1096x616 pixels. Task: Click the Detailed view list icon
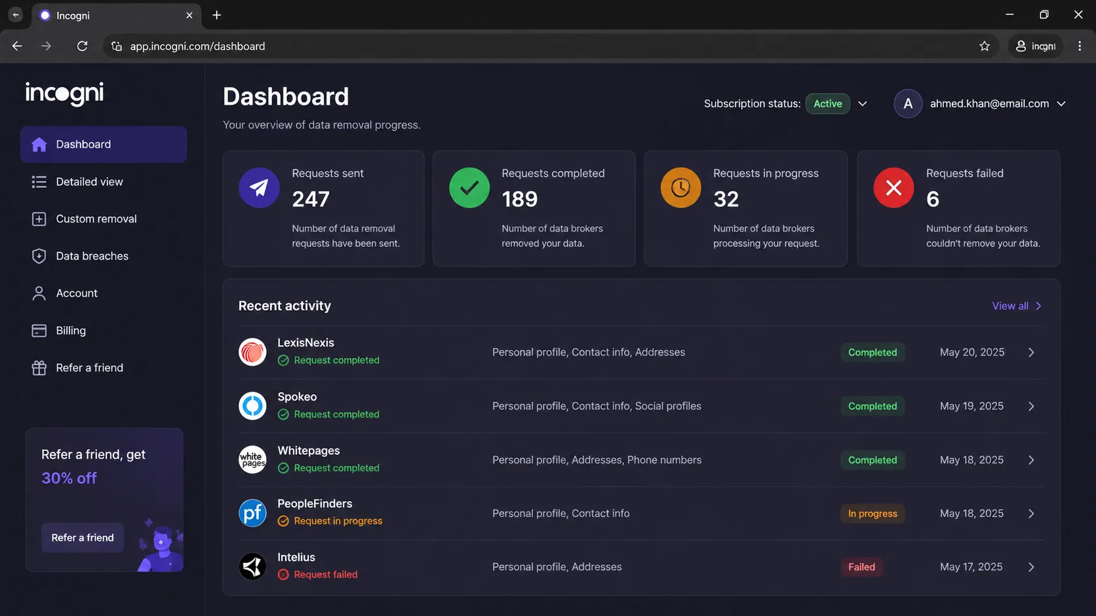39,182
